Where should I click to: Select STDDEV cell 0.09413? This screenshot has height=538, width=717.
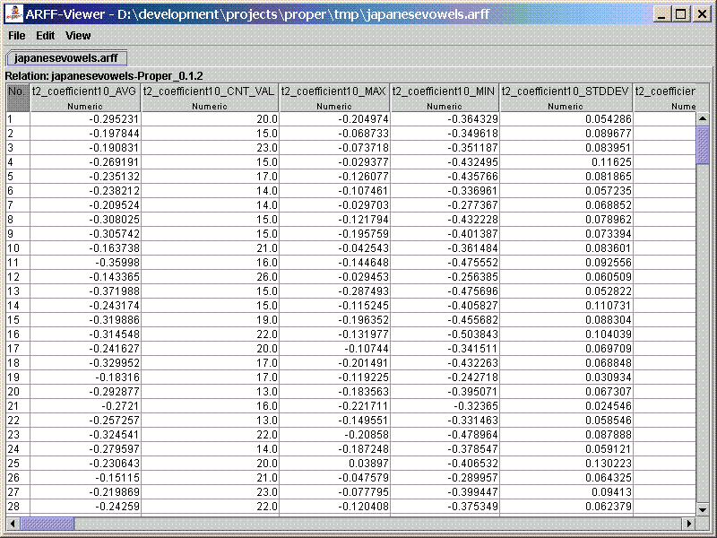pyautogui.click(x=566, y=491)
